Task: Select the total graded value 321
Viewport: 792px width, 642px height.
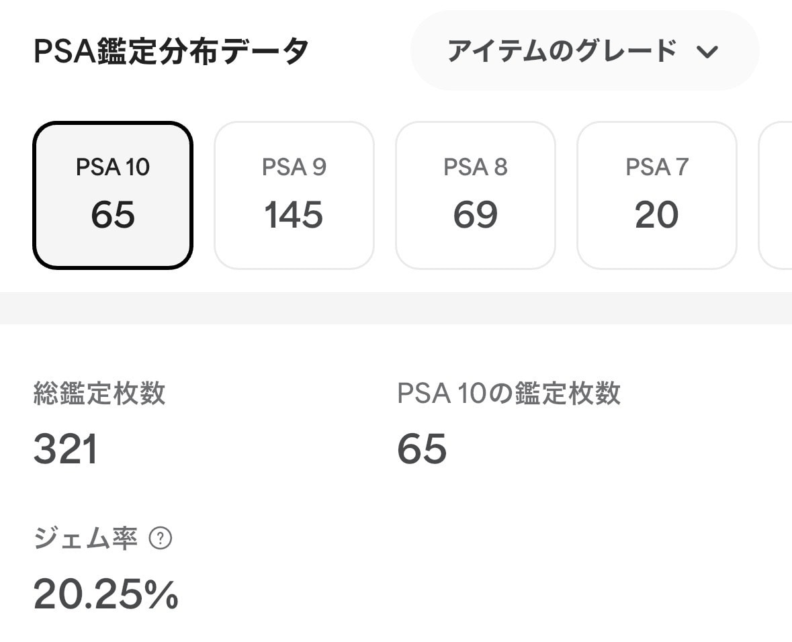Action: click(65, 449)
